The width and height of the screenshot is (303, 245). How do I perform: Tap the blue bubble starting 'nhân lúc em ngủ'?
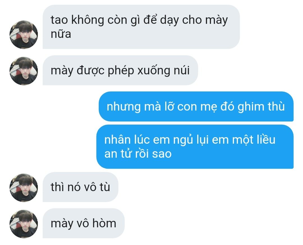[x=195, y=146]
